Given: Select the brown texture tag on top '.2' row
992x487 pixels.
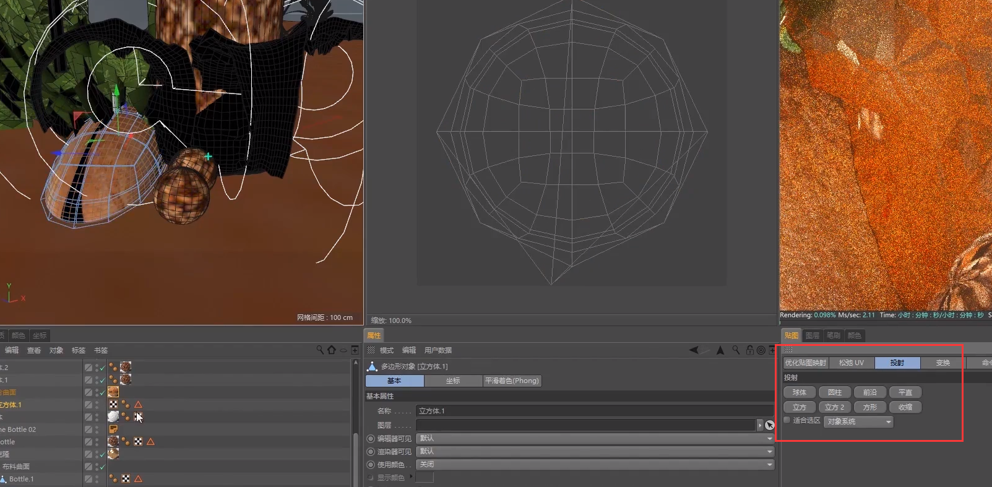Looking at the screenshot, I should point(126,367).
